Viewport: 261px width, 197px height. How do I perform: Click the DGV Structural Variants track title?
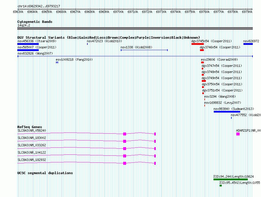click(x=109, y=38)
